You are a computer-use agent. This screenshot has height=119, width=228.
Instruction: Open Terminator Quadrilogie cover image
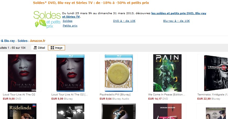tap(216, 73)
